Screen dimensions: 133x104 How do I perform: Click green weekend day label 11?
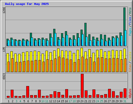[47, 101]
